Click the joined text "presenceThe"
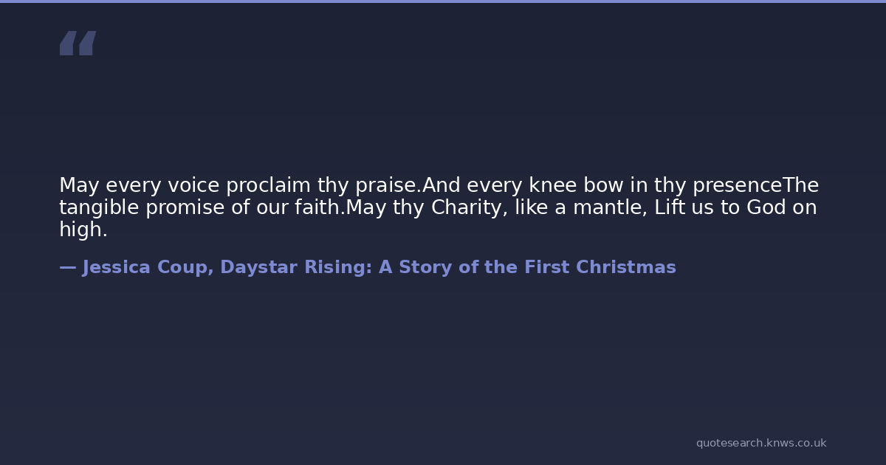Image resolution: width=886 pixels, height=465 pixels. point(755,185)
